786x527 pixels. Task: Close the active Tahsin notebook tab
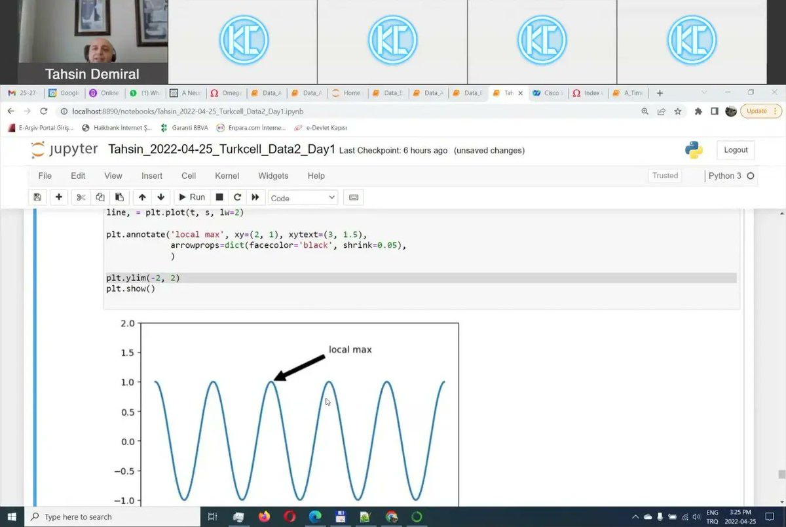point(520,93)
